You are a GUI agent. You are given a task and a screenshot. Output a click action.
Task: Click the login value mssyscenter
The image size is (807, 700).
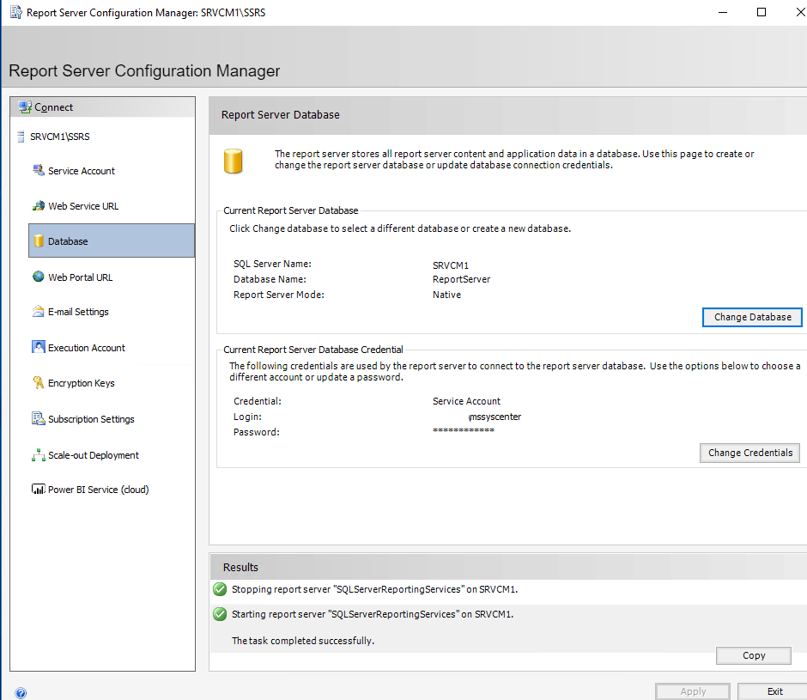tap(495, 417)
